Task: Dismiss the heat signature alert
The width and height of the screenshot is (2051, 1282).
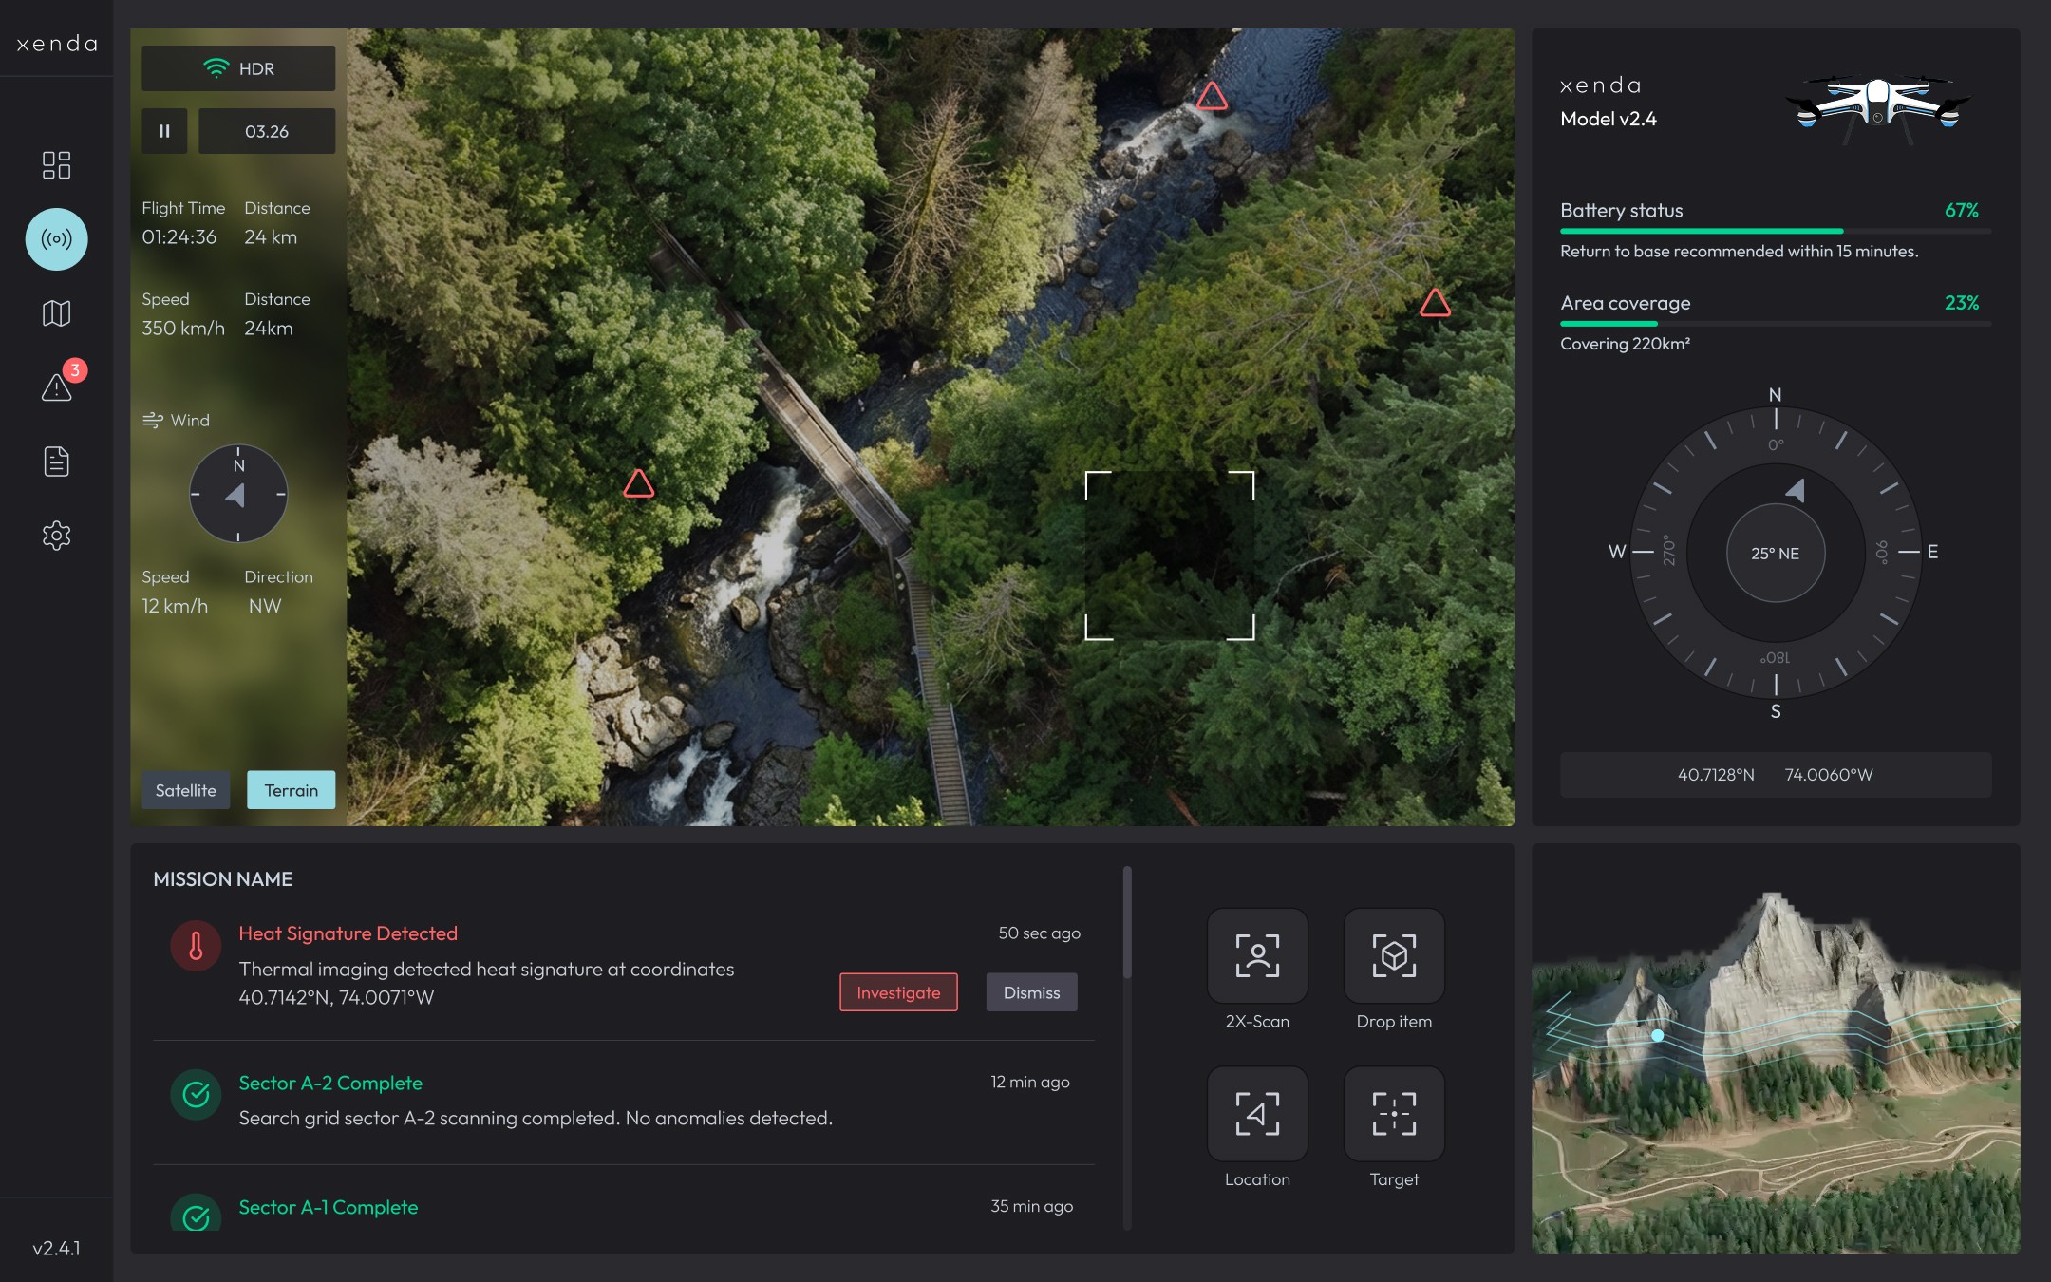Action: coord(1031,992)
